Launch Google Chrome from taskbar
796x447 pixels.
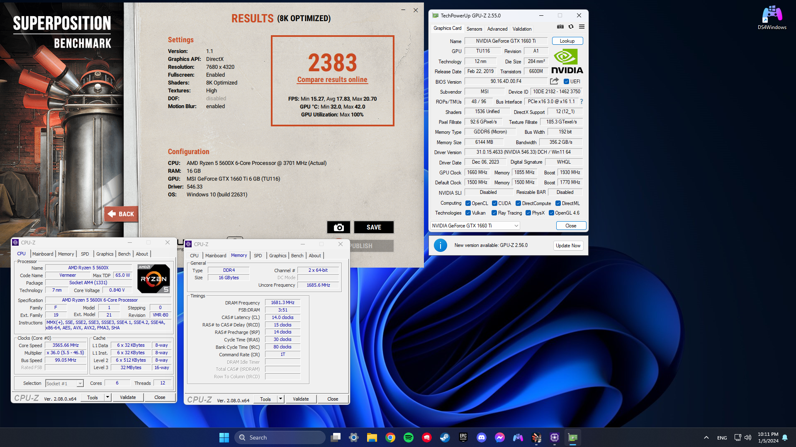coord(390,437)
